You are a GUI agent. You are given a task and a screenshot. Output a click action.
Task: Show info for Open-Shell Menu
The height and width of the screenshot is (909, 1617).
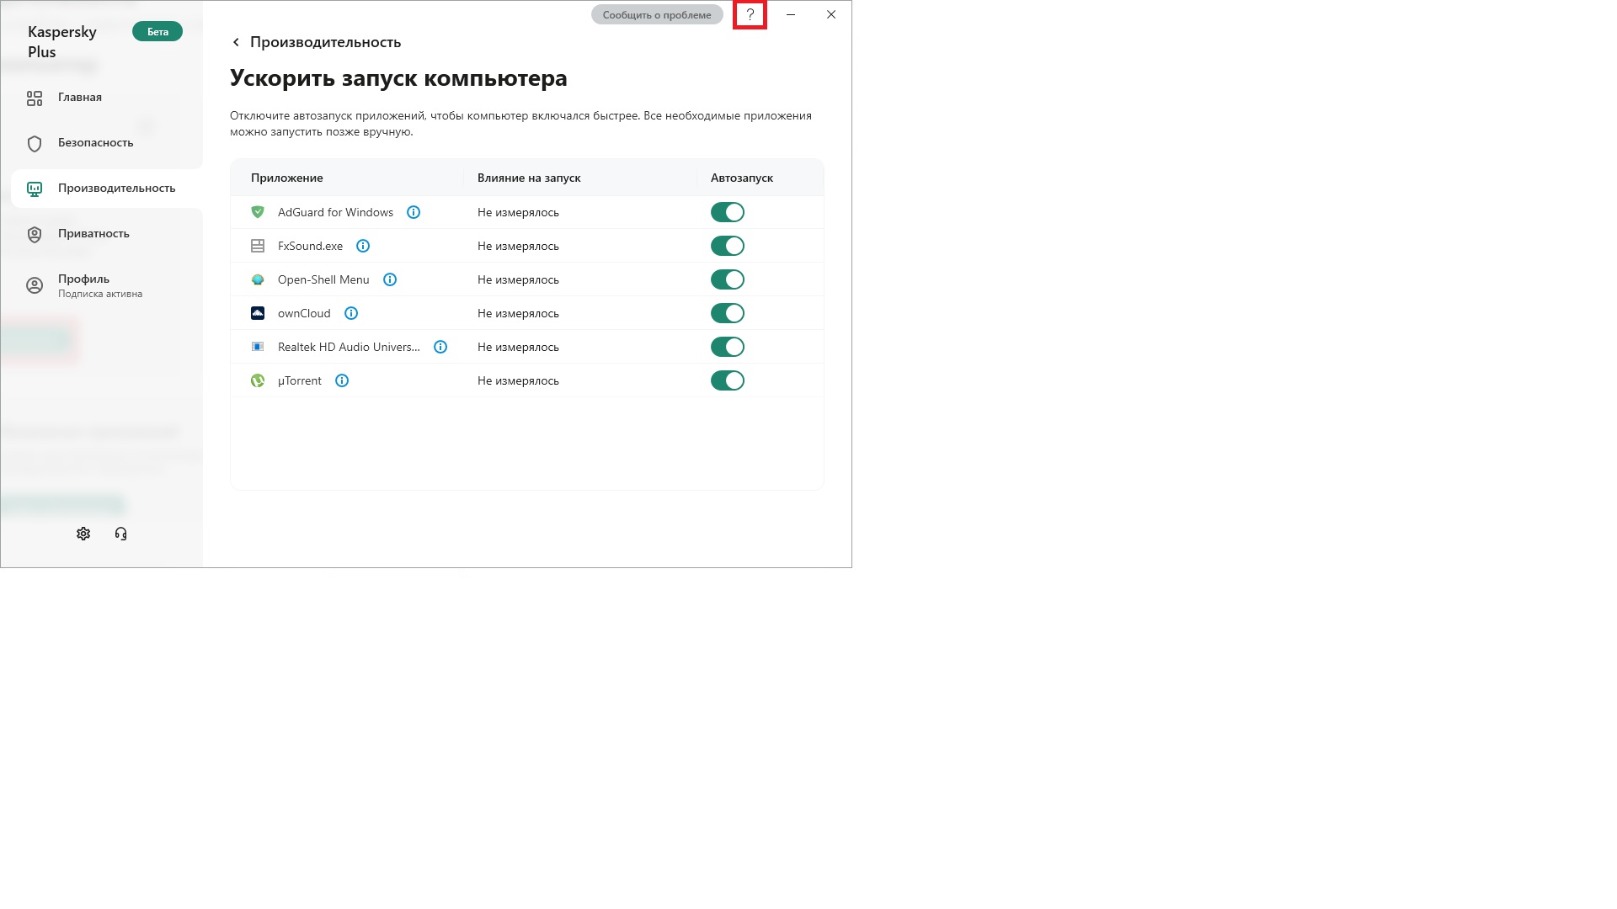pyautogui.click(x=390, y=279)
